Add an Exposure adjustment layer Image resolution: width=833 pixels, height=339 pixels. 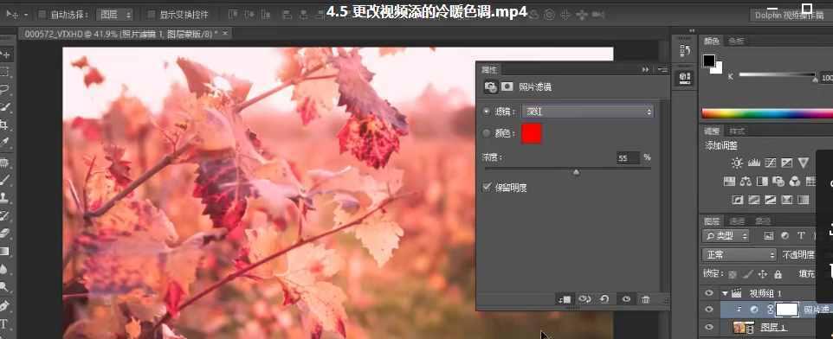coord(787,163)
